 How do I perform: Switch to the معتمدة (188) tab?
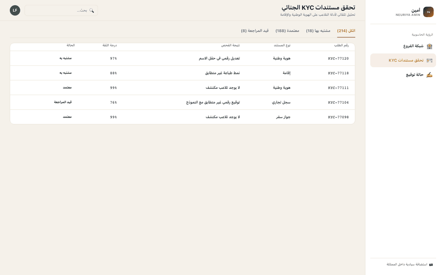coord(287,31)
